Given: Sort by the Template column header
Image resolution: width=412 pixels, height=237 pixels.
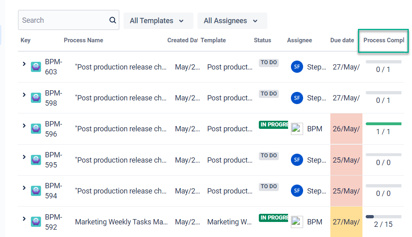Looking at the screenshot, I should point(213,40).
